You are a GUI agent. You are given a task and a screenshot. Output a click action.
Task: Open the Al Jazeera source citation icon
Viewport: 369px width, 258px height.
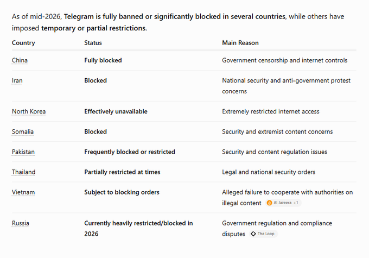click(x=270, y=203)
